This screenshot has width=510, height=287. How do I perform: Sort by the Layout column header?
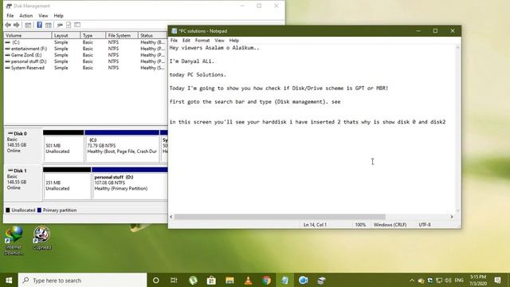coord(65,35)
